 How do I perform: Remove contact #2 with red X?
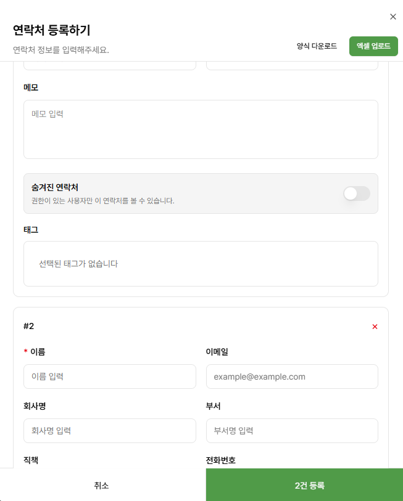(x=375, y=327)
